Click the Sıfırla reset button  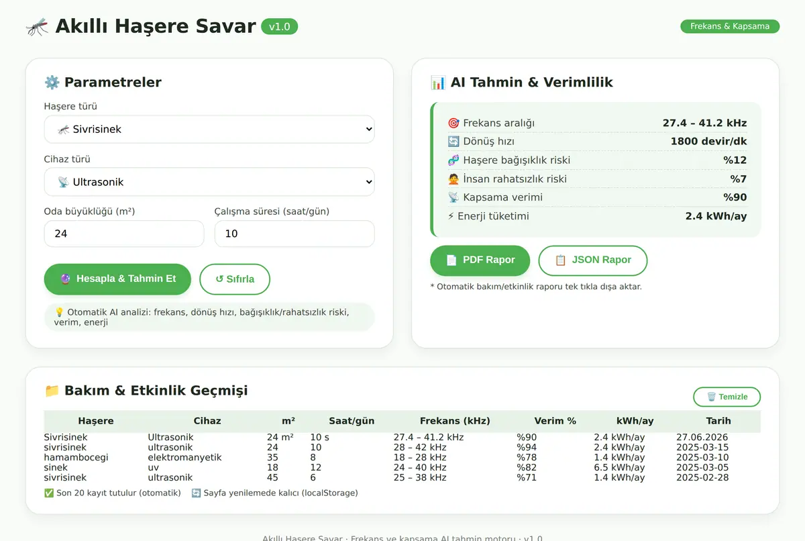pos(235,279)
